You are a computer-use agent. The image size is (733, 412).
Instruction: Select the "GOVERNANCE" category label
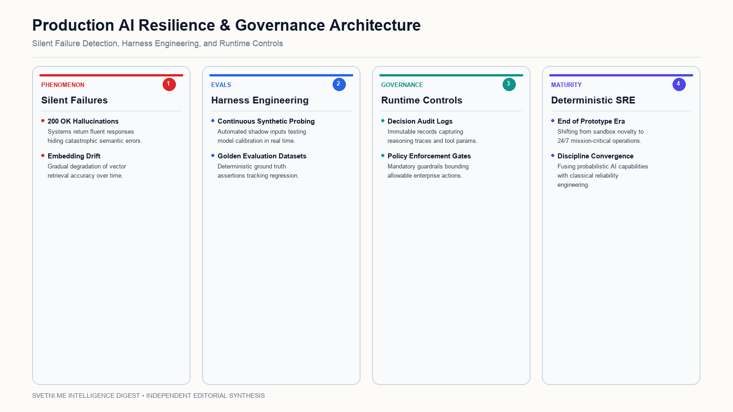click(x=402, y=85)
